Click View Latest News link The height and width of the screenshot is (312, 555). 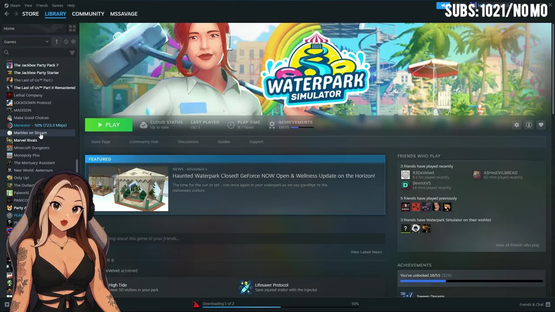pos(366,252)
